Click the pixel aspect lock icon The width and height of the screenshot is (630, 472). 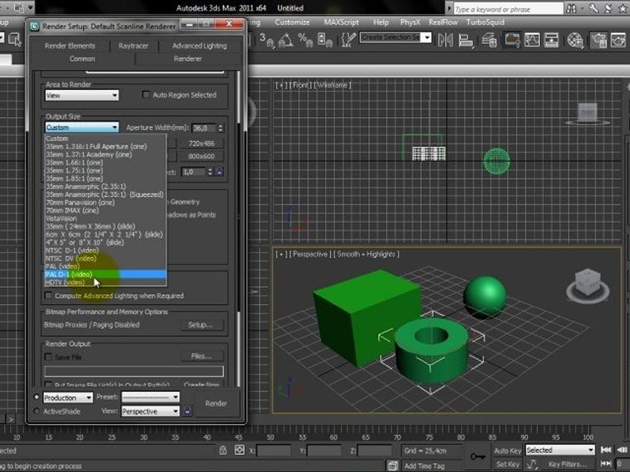[219, 172]
